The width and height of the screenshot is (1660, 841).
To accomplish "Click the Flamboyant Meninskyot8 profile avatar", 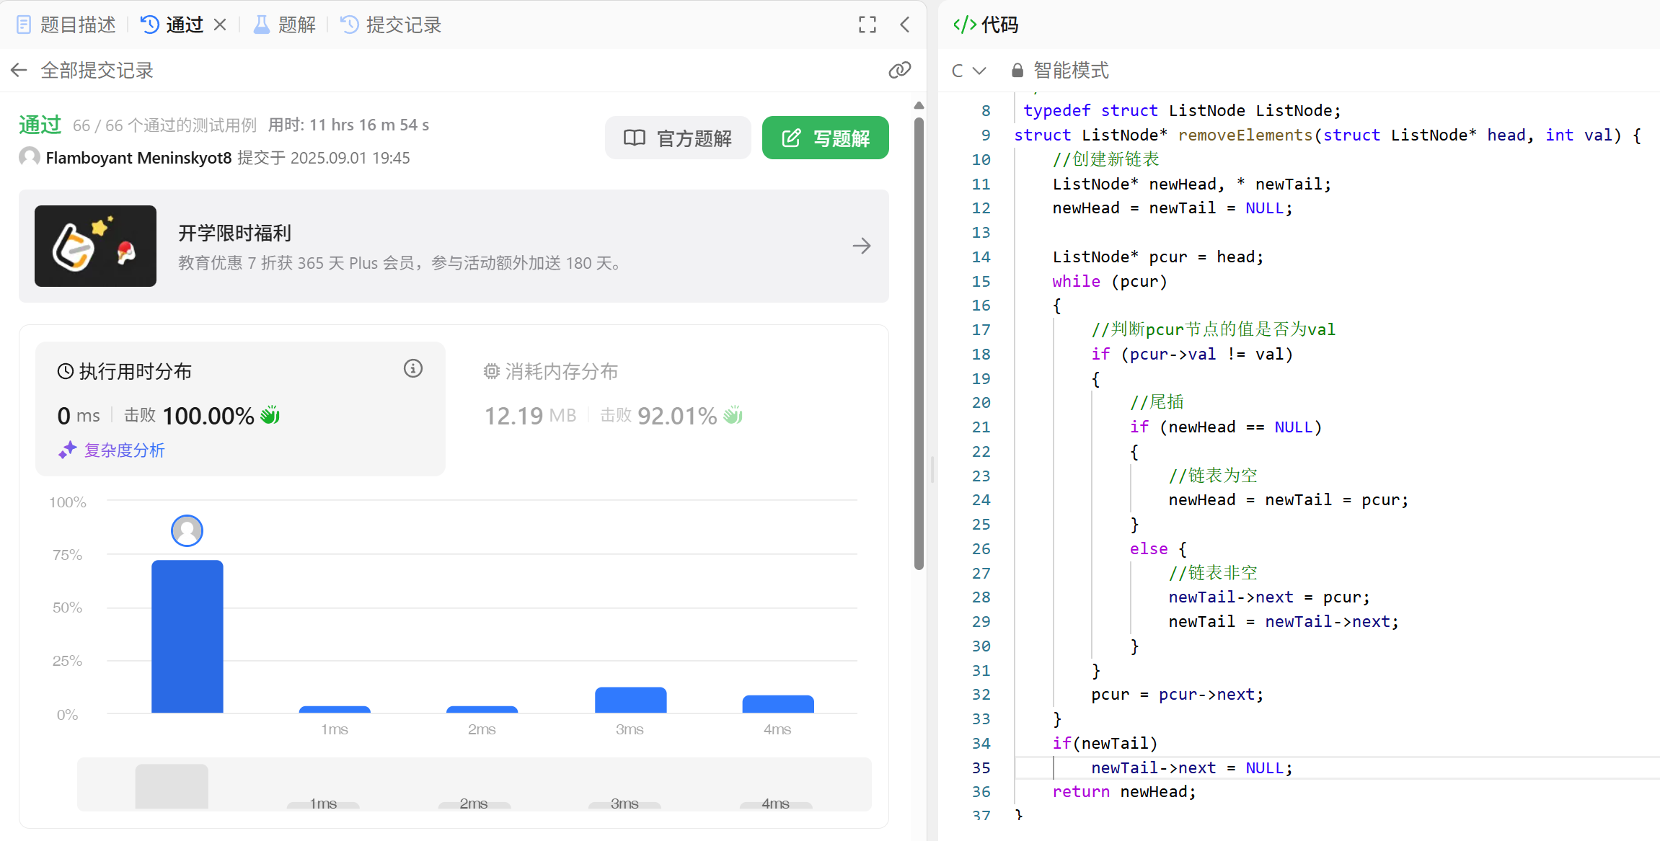I will click(x=30, y=157).
